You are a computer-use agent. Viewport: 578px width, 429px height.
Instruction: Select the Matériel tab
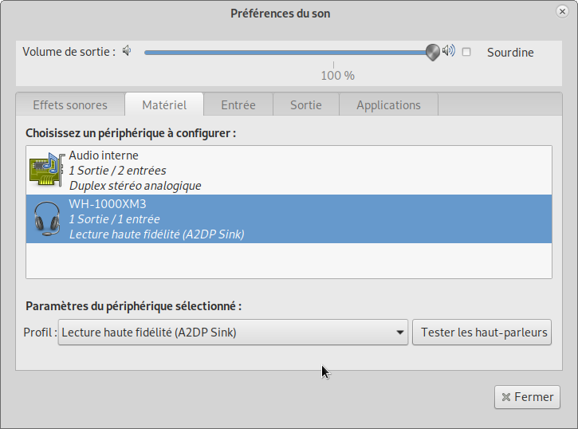click(164, 105)
